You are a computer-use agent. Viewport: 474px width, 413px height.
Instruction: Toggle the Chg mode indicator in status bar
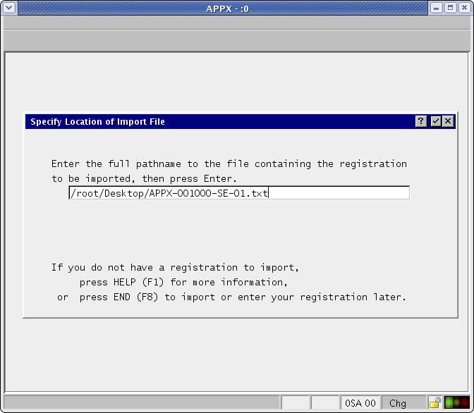398,403
